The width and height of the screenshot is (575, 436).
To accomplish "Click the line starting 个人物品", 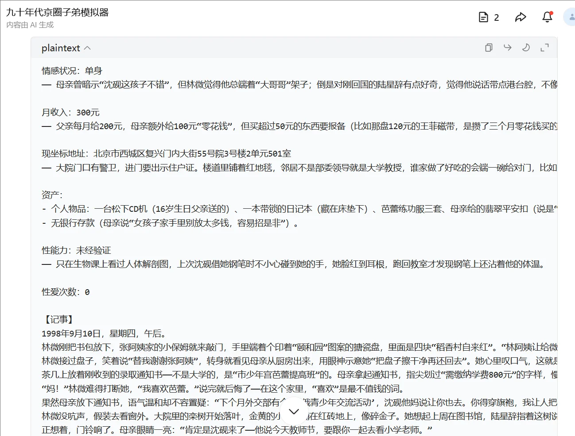I will point(299,209).
